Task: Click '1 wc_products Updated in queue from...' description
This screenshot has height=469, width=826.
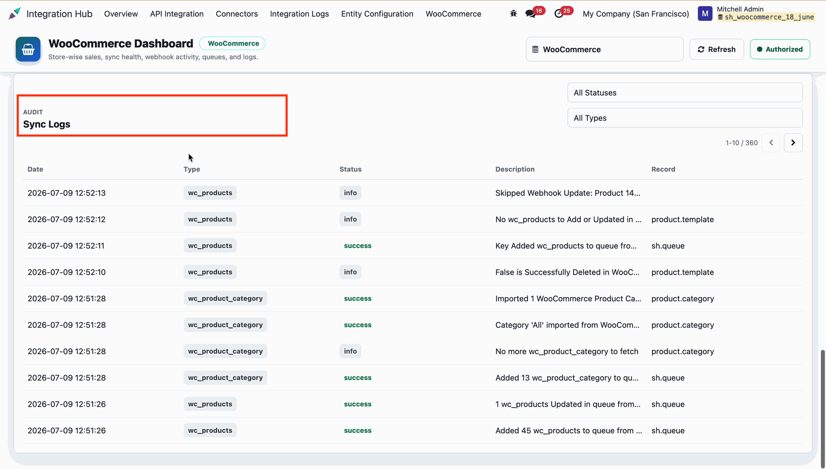Action: [568, 404]
